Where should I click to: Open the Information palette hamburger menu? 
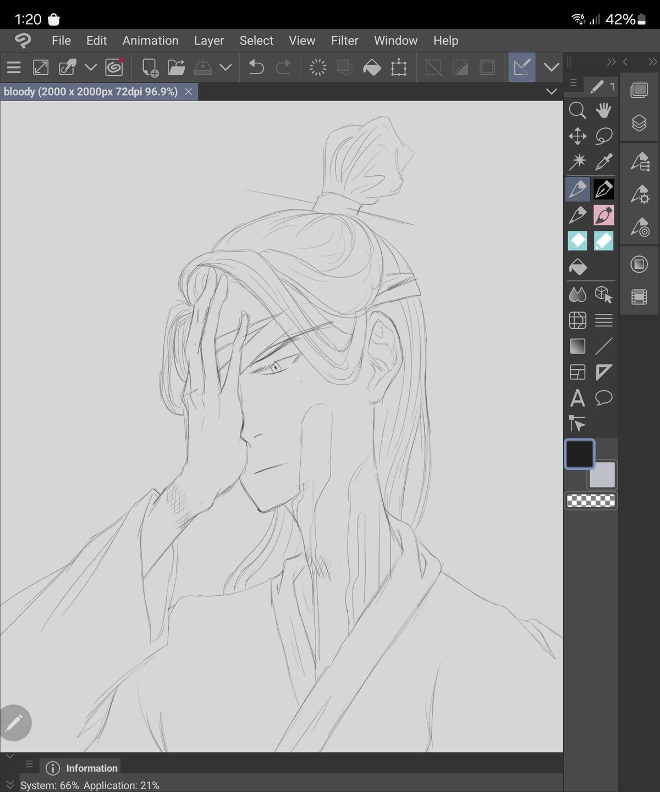(29, 764)
